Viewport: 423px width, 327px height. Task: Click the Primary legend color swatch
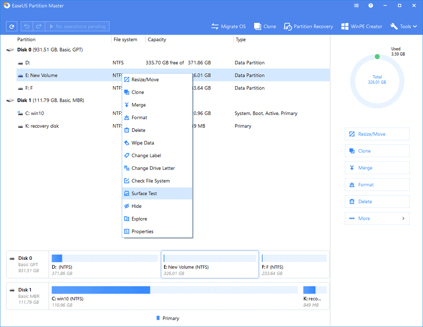pyautogui.click(x=158, y=318)
